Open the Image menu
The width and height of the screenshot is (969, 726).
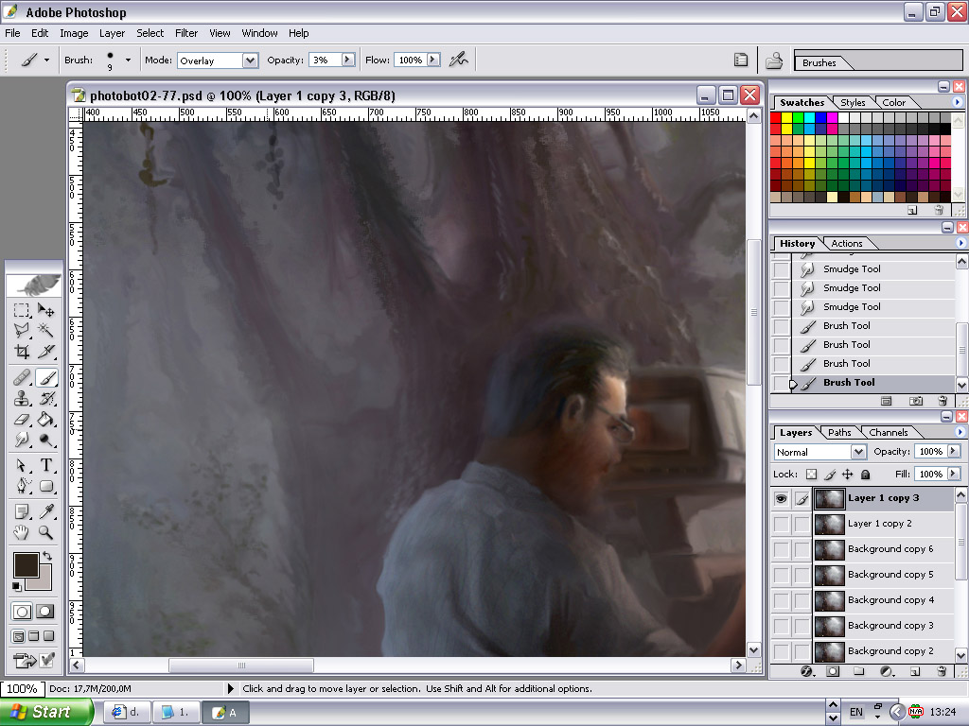click(74, 33)
